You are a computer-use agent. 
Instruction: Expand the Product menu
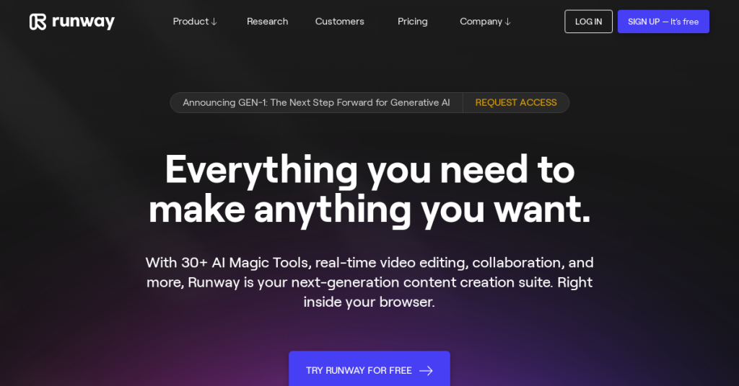[x=195, y=22]
